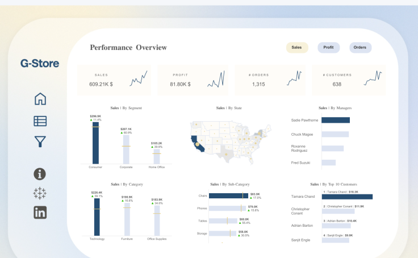Open the LinkedIn icon link
This screenshot has height=258, width=418.
tap(40, 213)
